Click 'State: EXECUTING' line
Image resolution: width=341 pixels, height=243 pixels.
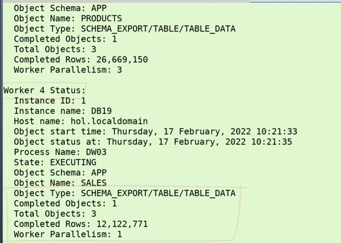(55, 162)
